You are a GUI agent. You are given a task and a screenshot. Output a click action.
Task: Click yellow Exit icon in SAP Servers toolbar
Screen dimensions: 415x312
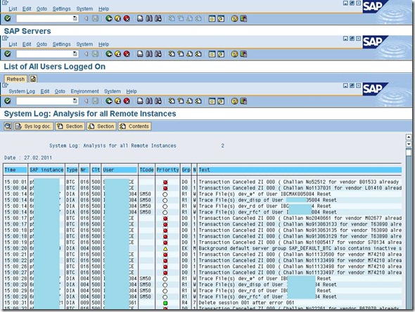coord(117,18)
